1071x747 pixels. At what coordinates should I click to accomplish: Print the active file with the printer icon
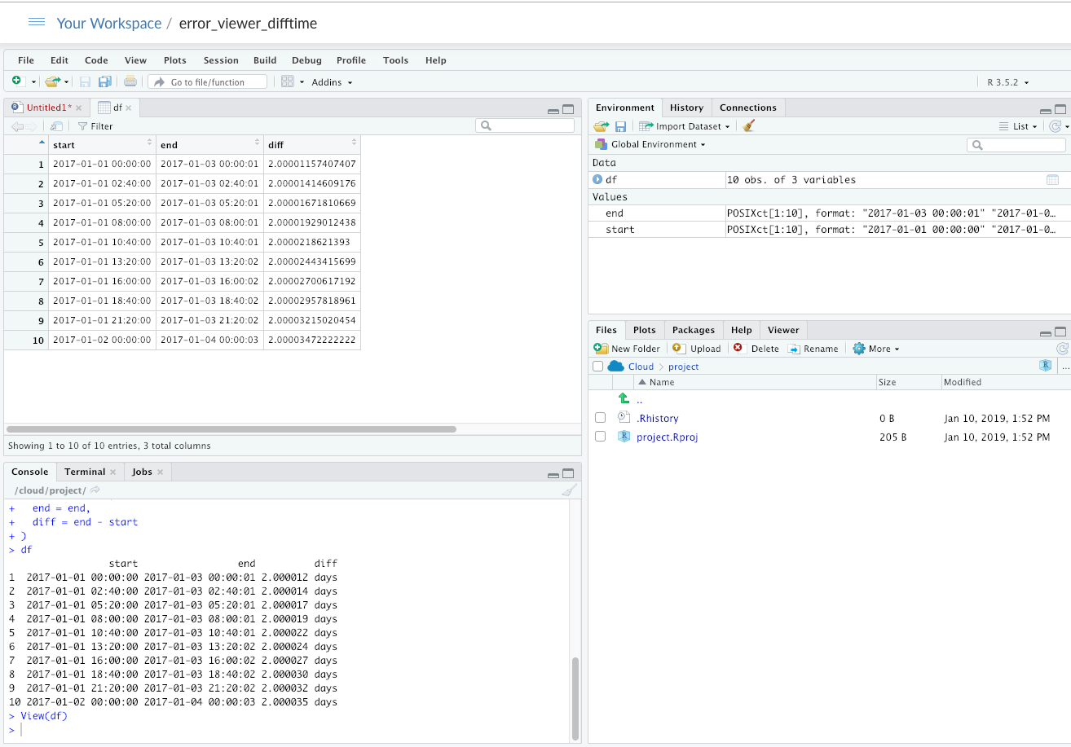pos(130,81)
